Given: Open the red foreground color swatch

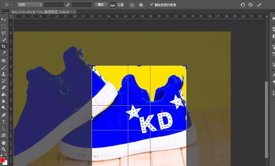Looking at the screenshot, I should tap(2, 160).
